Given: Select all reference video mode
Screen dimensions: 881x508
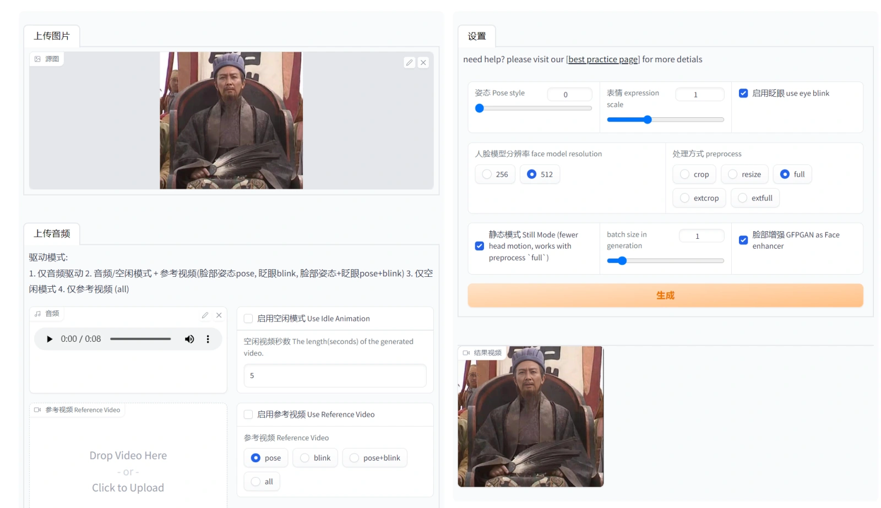Looking at the screenshot, I should [x=262, y=482].
